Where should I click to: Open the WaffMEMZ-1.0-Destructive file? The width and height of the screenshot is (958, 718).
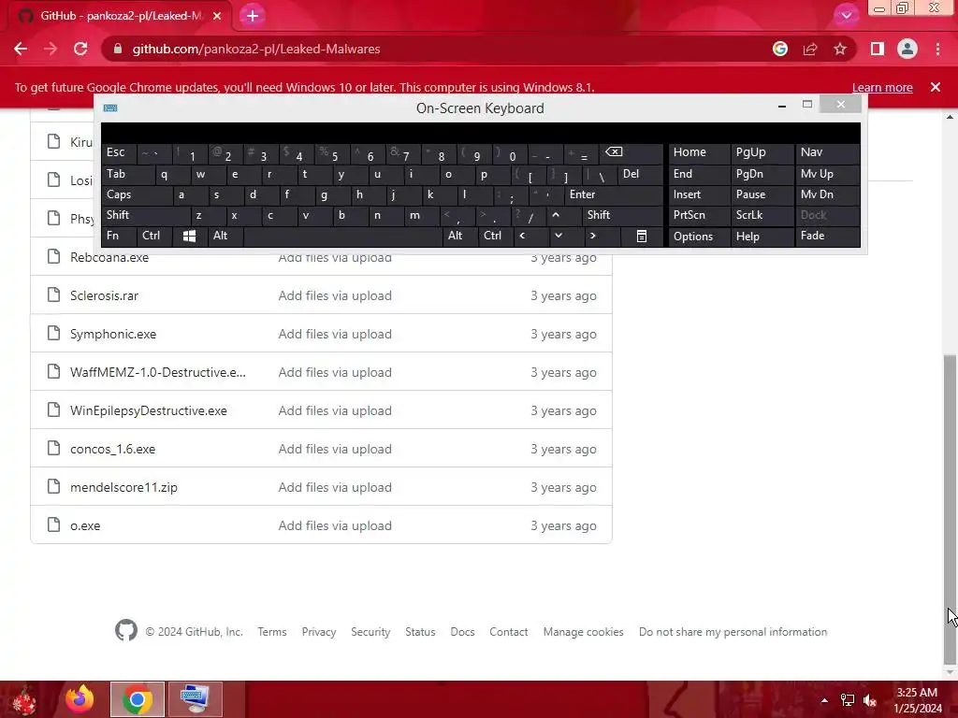point(157,372)
